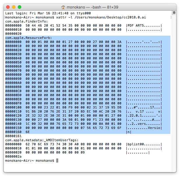
Task: Click 'com.apple.metadata:_kMDItemUserTags:' heading
Action: click(x=42, y=140)
